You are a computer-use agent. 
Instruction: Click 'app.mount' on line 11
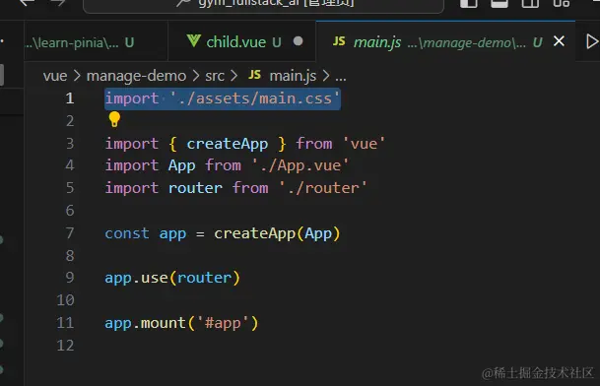(145, 323)
